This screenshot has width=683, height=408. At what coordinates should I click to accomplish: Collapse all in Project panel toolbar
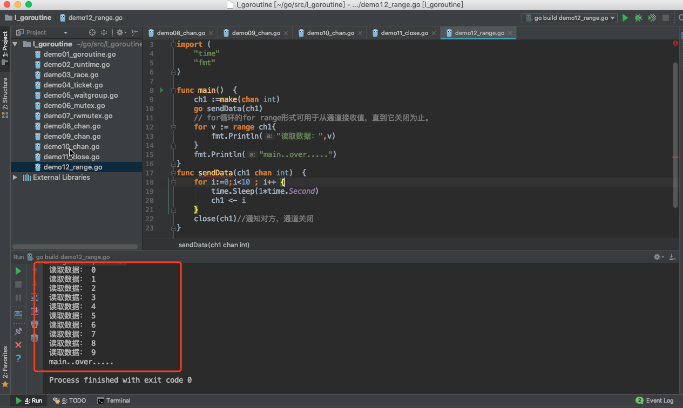tap(104, 32)
